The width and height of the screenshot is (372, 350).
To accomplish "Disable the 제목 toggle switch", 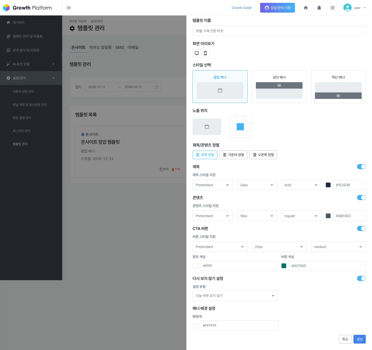I will point(361,167).
